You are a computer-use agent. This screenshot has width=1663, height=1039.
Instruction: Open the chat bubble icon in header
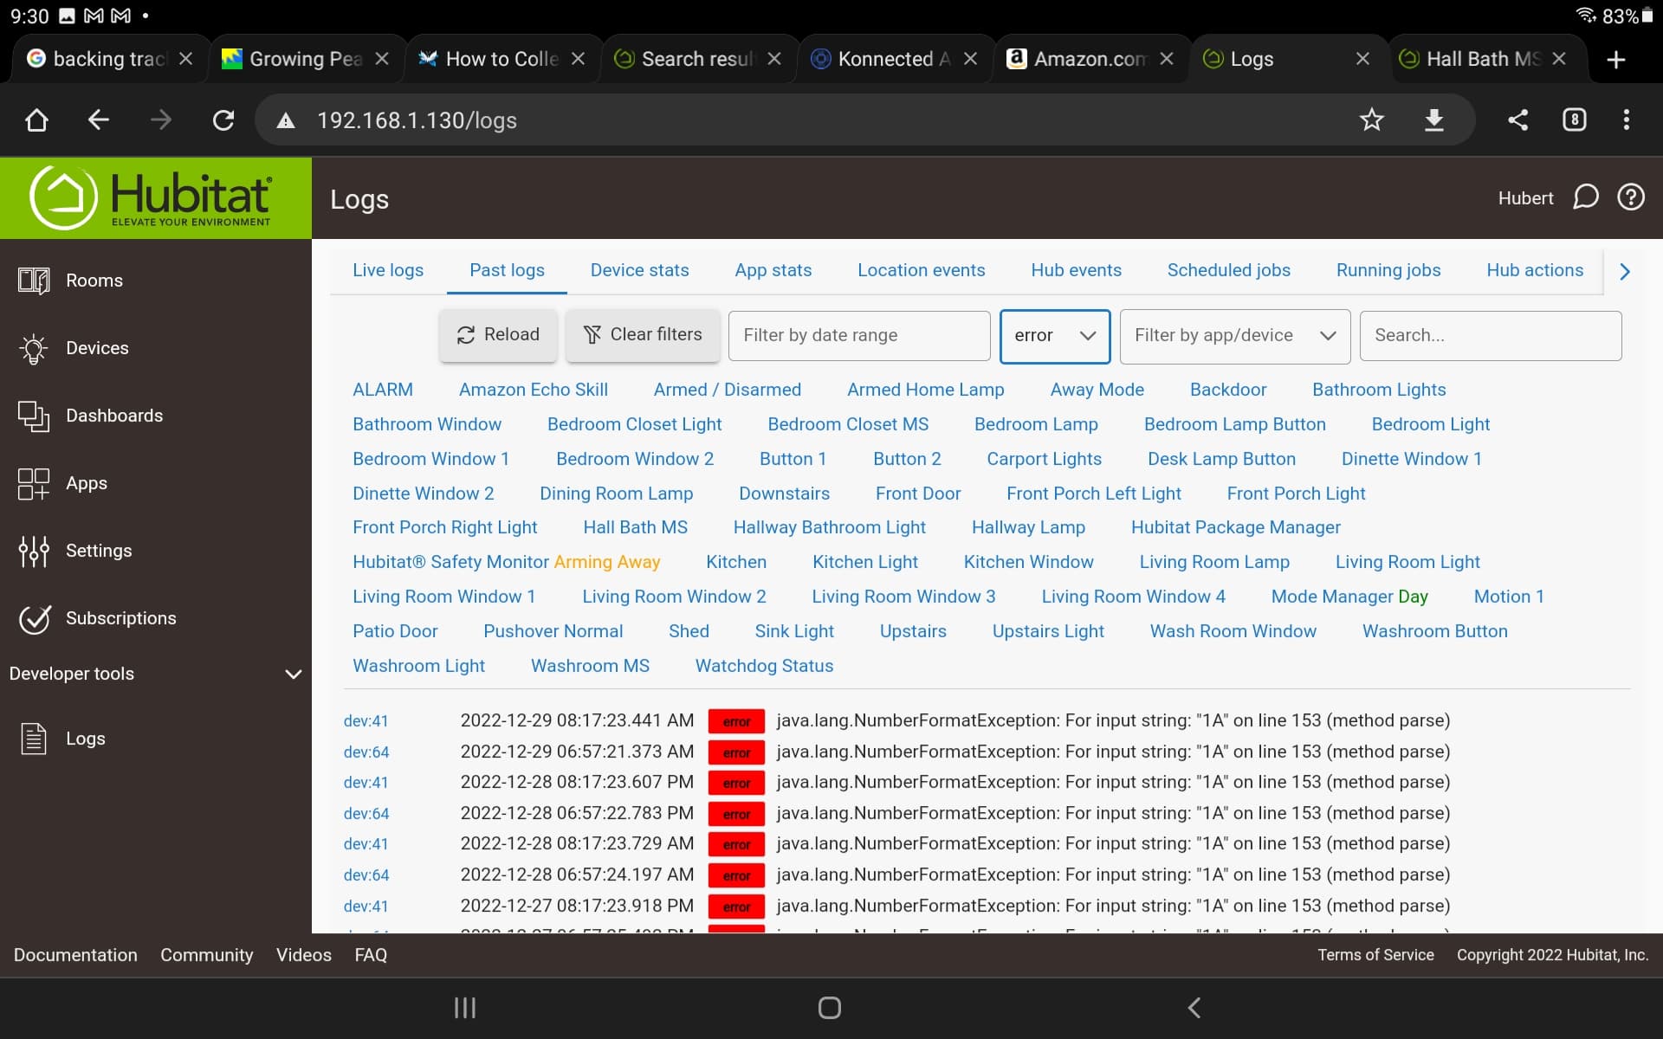coord(1585,197)
